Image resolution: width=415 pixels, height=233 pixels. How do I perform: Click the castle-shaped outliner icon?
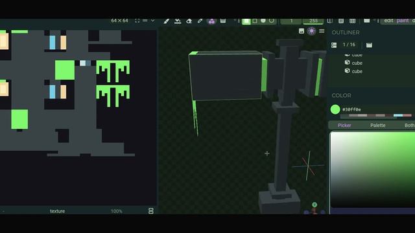coord(369,45)
